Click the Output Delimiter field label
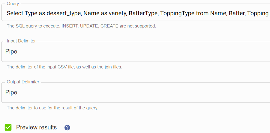The image size is (270, 133). [23, 82]
